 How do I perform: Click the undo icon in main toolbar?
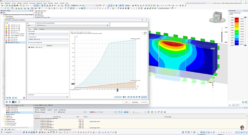tap(27, 6)
